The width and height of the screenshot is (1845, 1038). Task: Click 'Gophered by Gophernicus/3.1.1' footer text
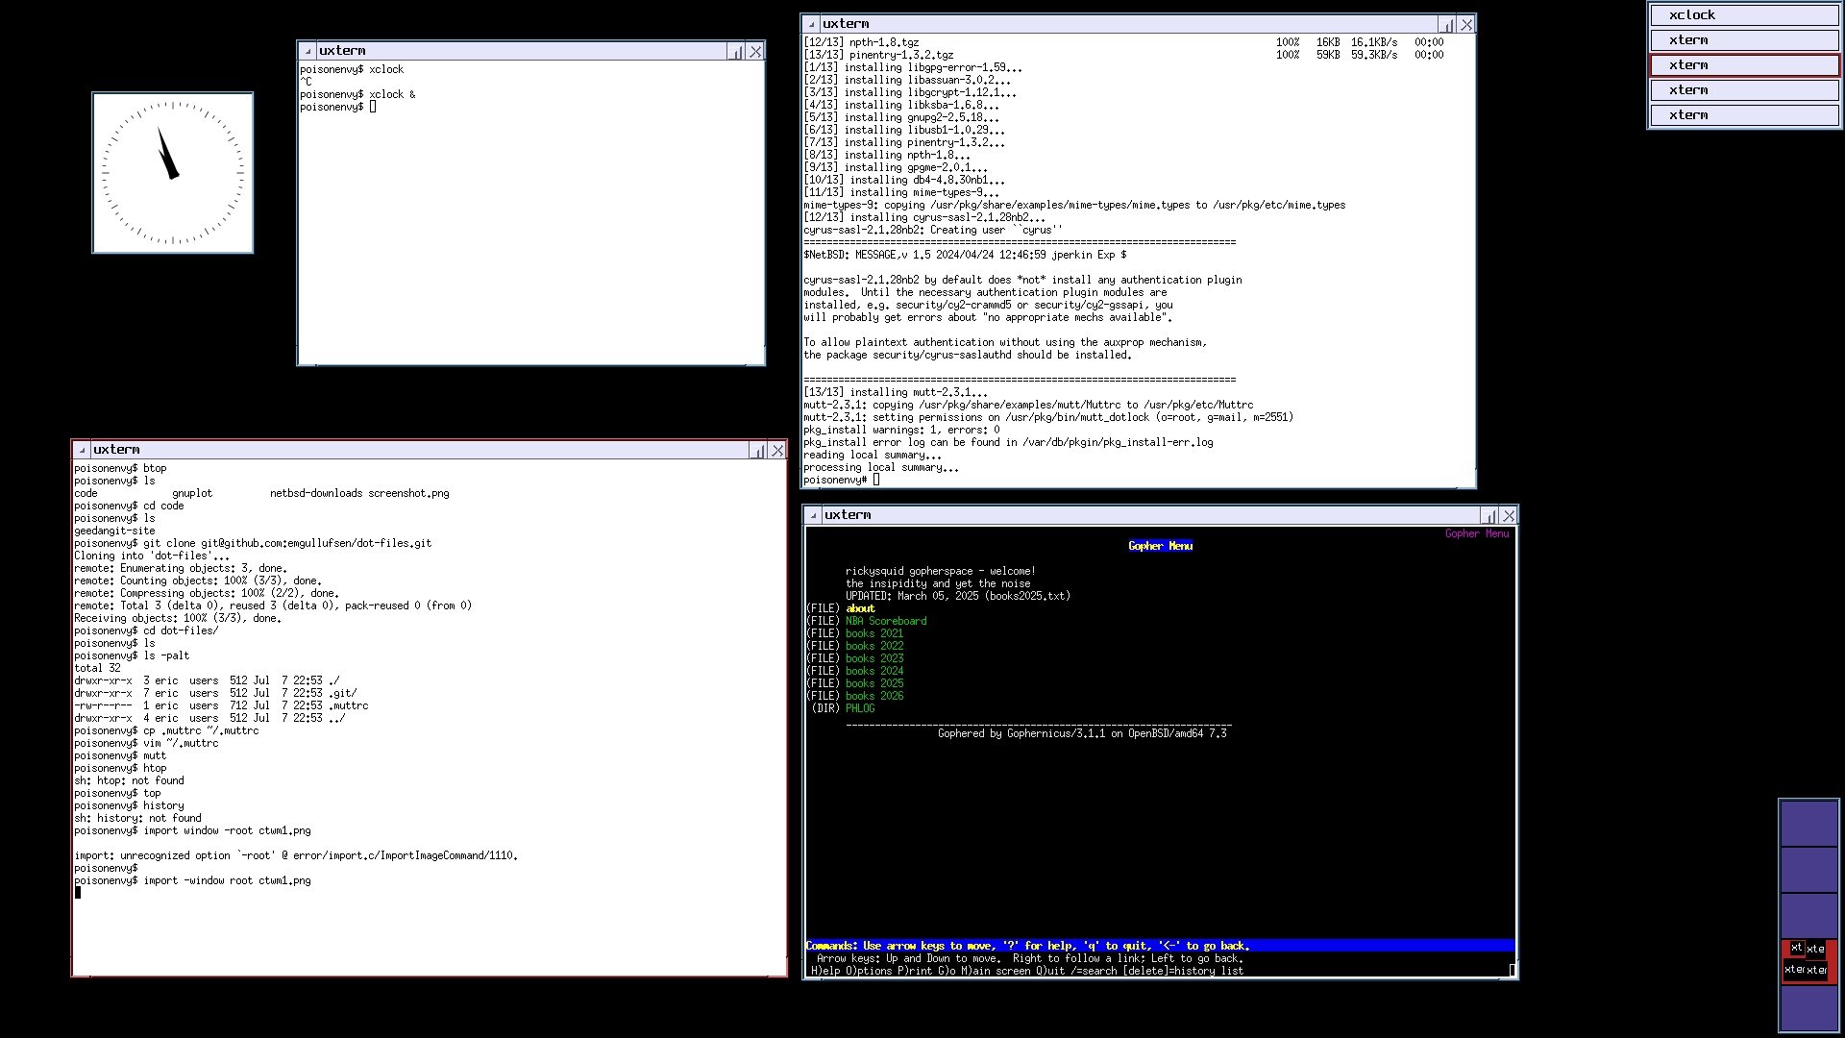pyautogui.click(x=1082, y=733)
